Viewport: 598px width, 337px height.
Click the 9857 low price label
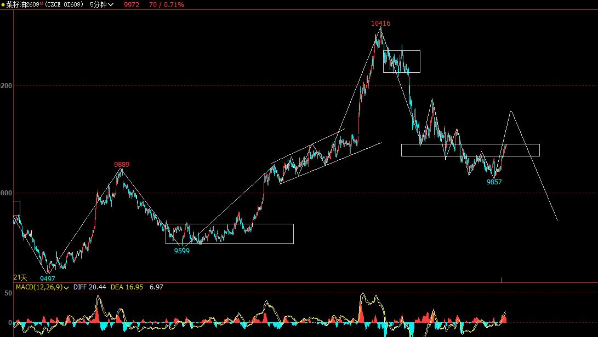(x=494, y=182)
